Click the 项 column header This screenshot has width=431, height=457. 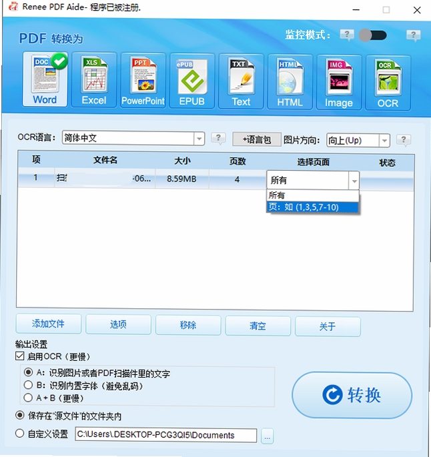pos(36,159)
